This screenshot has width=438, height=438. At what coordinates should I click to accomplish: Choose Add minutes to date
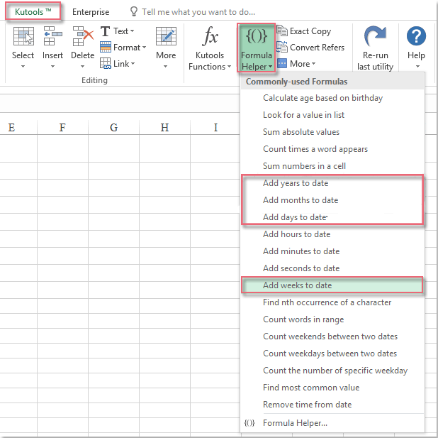click(332, 251)
